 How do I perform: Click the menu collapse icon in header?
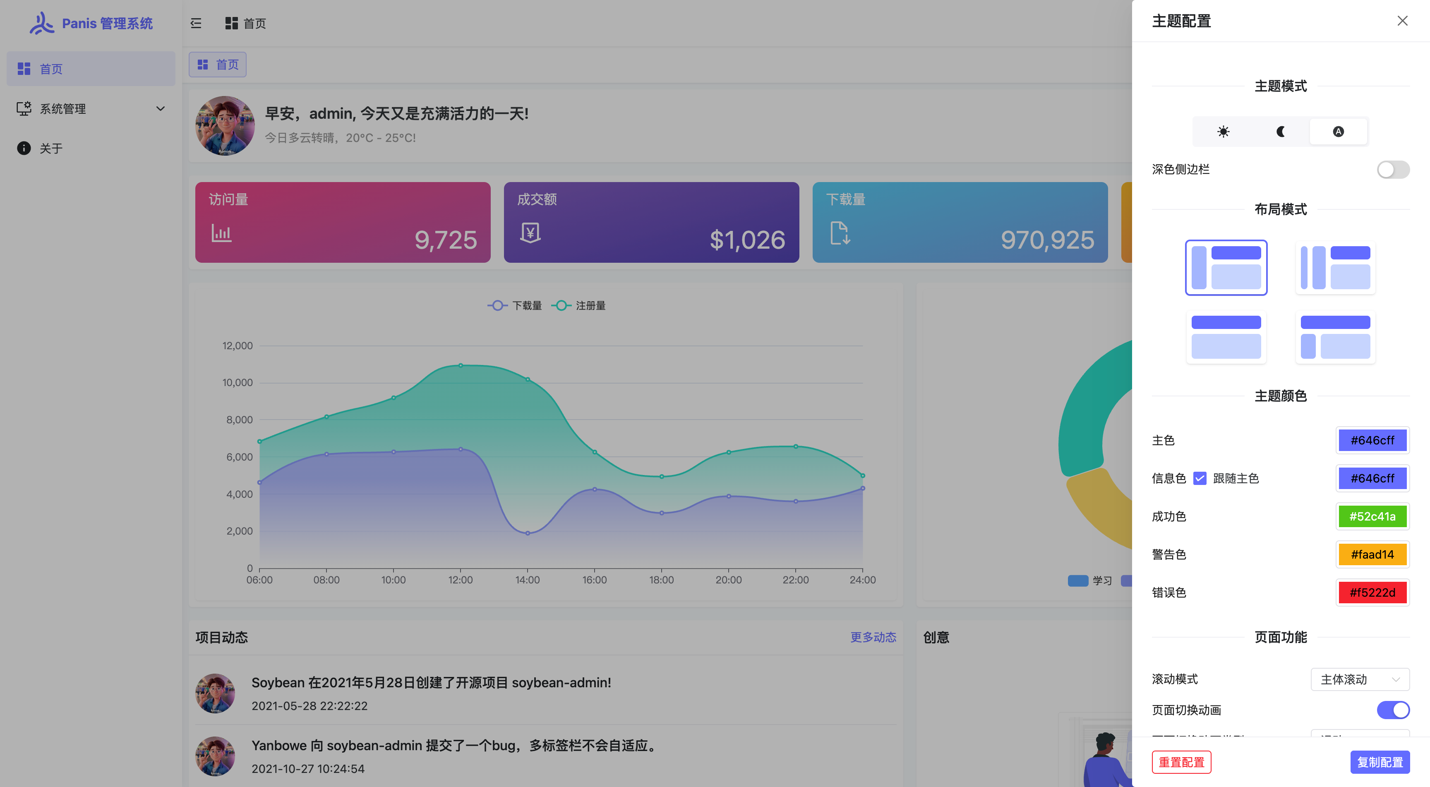tap(196, 23)
